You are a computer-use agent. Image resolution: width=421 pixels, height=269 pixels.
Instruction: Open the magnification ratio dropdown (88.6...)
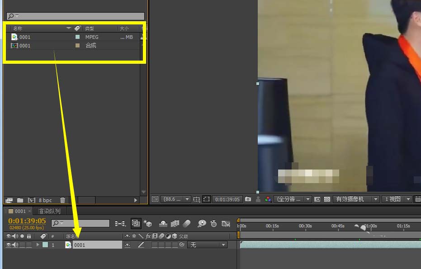(x=175, y=199)
